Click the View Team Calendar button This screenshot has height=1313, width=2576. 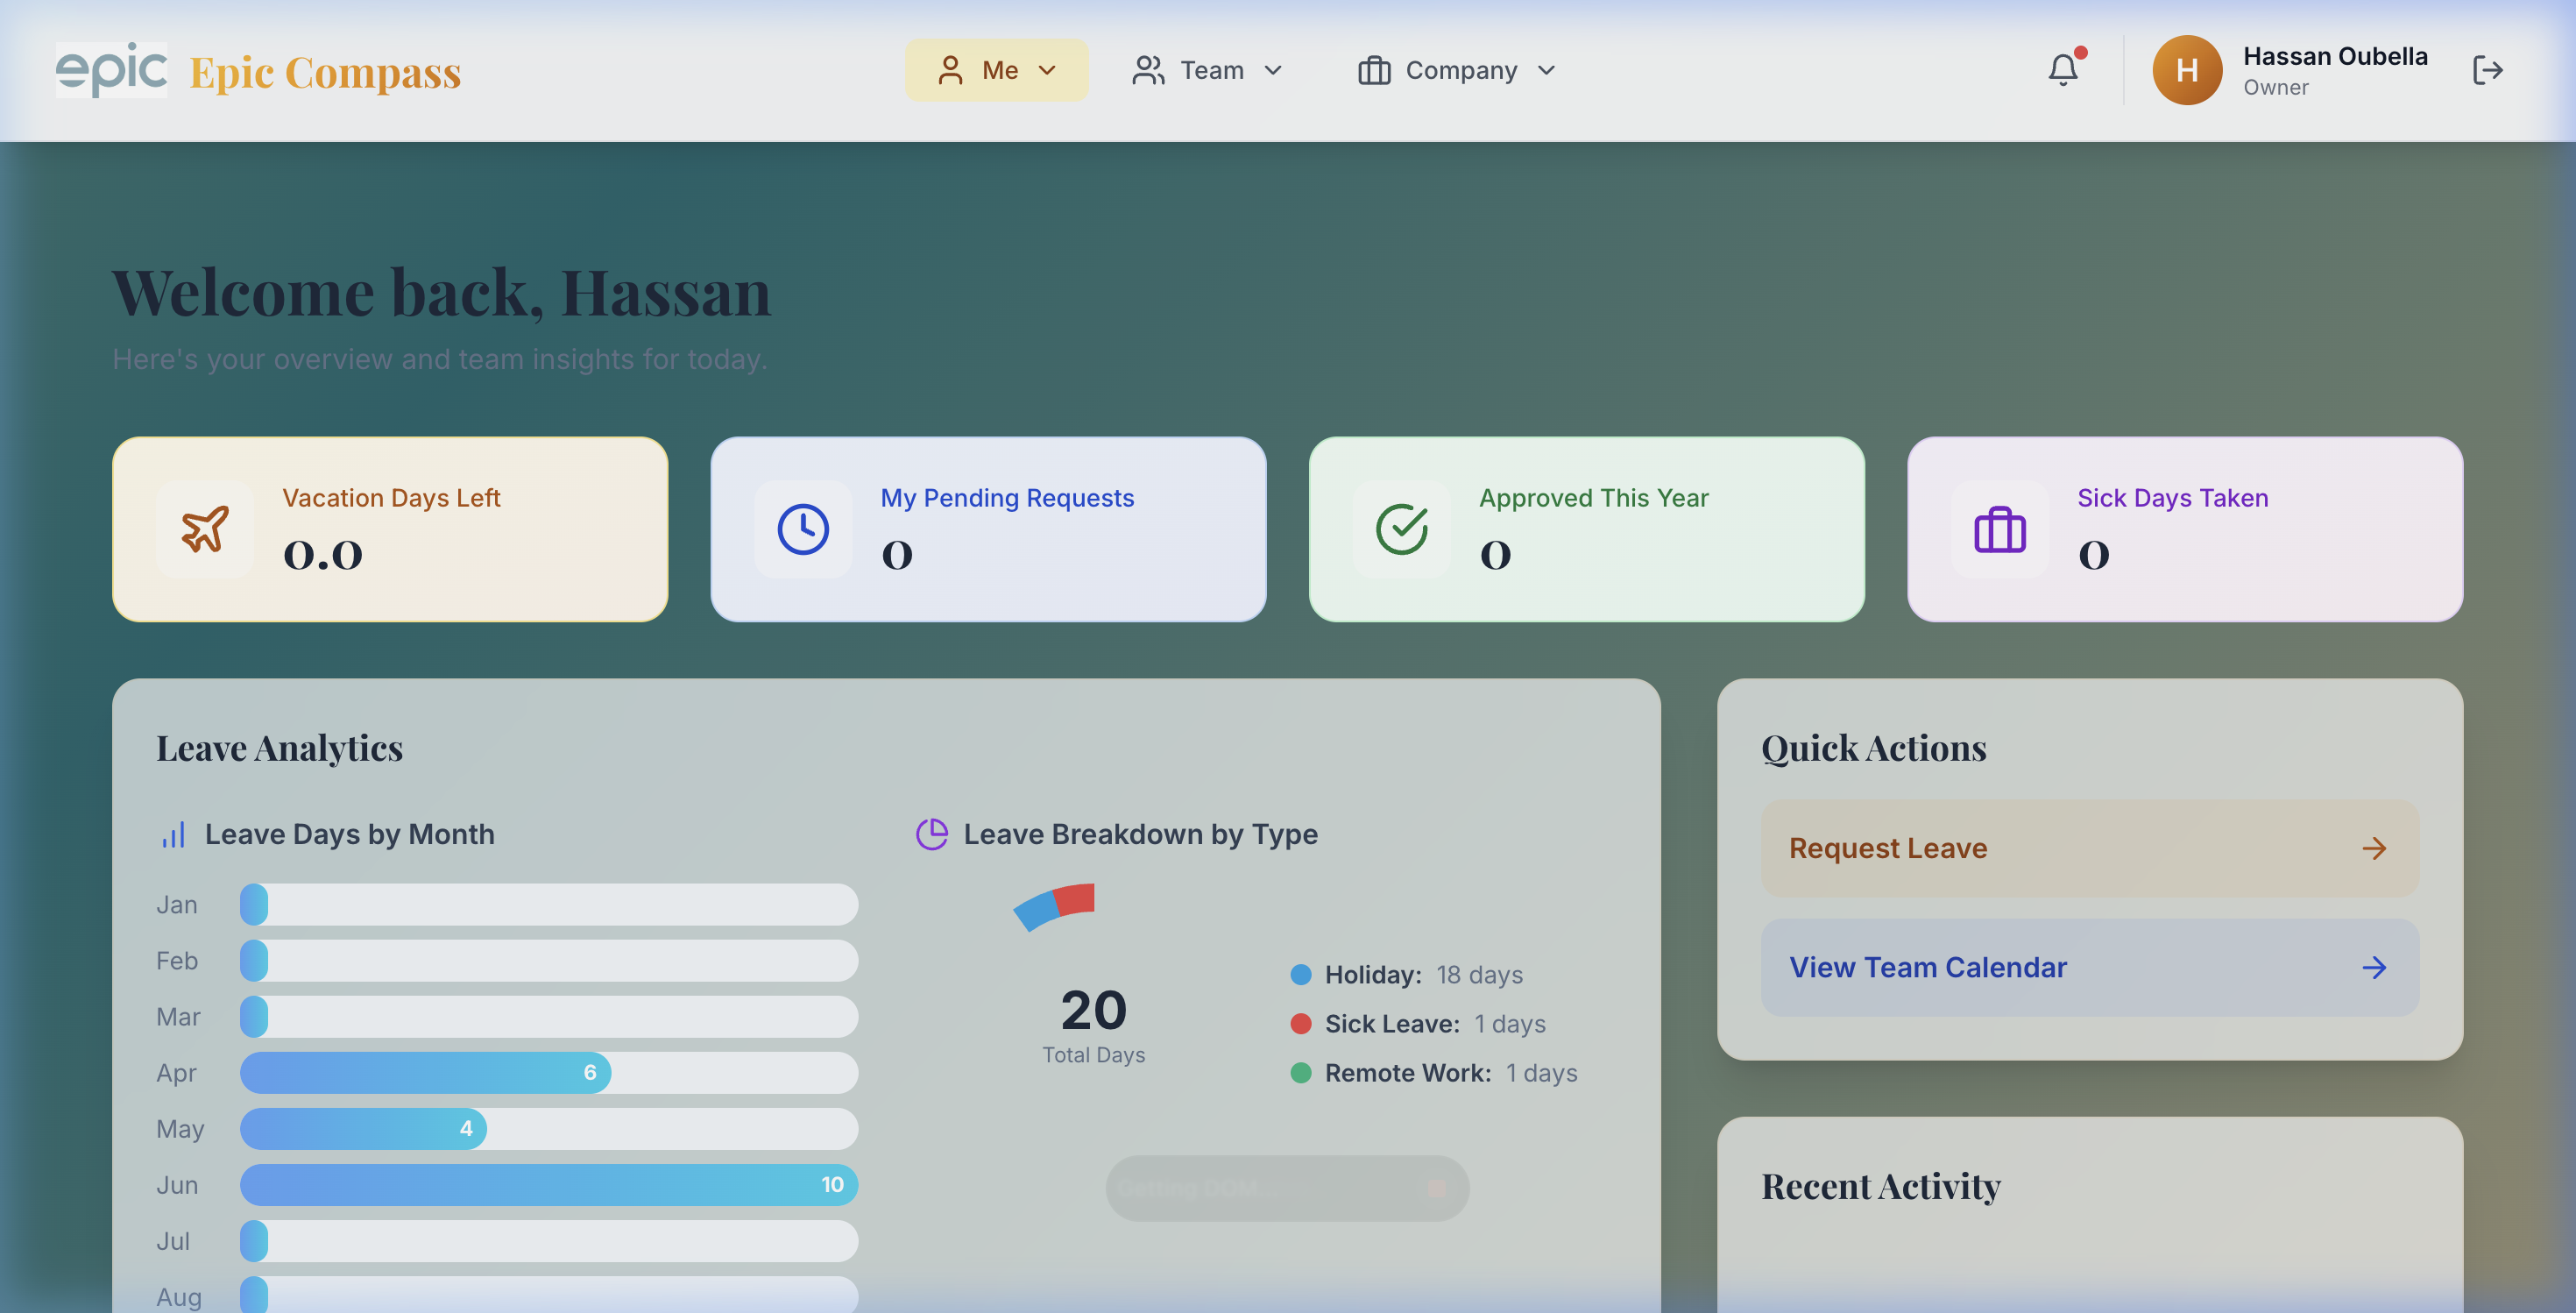2090,968
